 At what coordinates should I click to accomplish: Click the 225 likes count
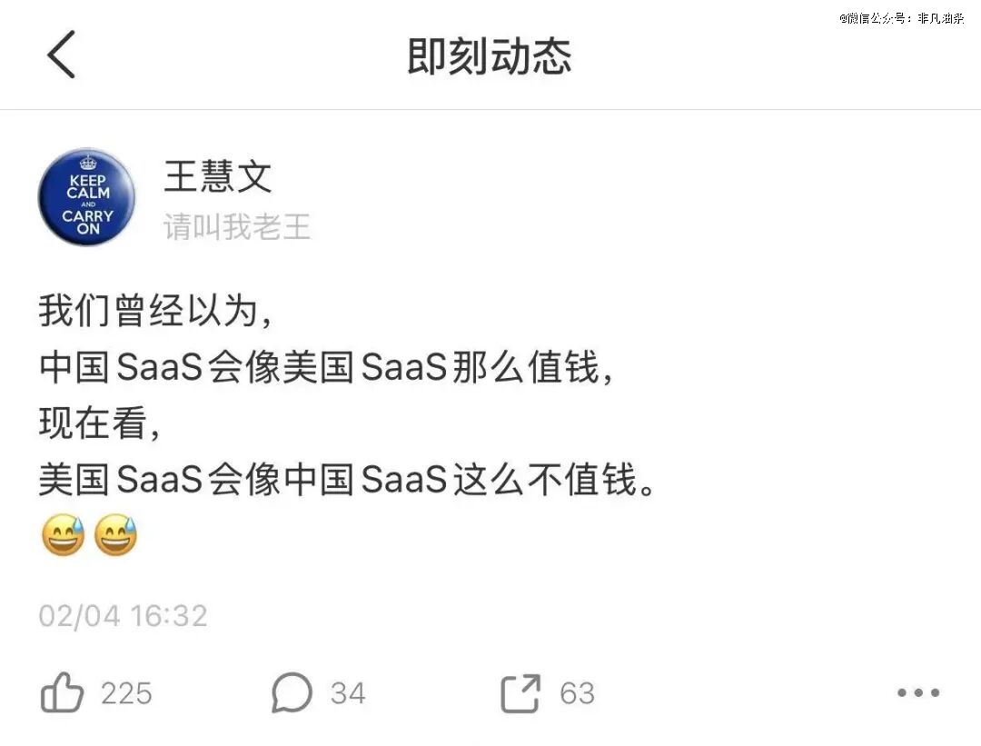(x=126, y=693)
